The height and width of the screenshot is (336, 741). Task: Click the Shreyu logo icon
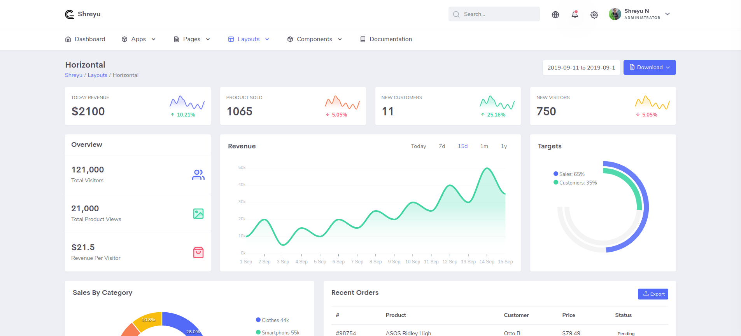tap(70, 14)
